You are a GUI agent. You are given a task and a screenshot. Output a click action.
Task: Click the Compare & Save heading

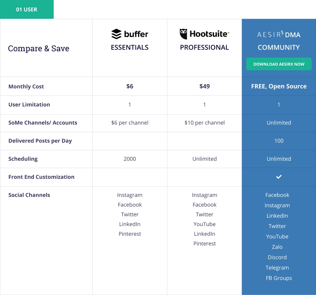(x=39, y=49)
